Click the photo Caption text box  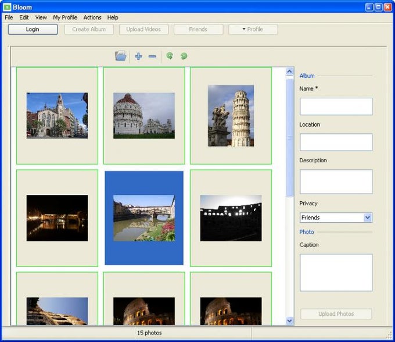(336, 272)
